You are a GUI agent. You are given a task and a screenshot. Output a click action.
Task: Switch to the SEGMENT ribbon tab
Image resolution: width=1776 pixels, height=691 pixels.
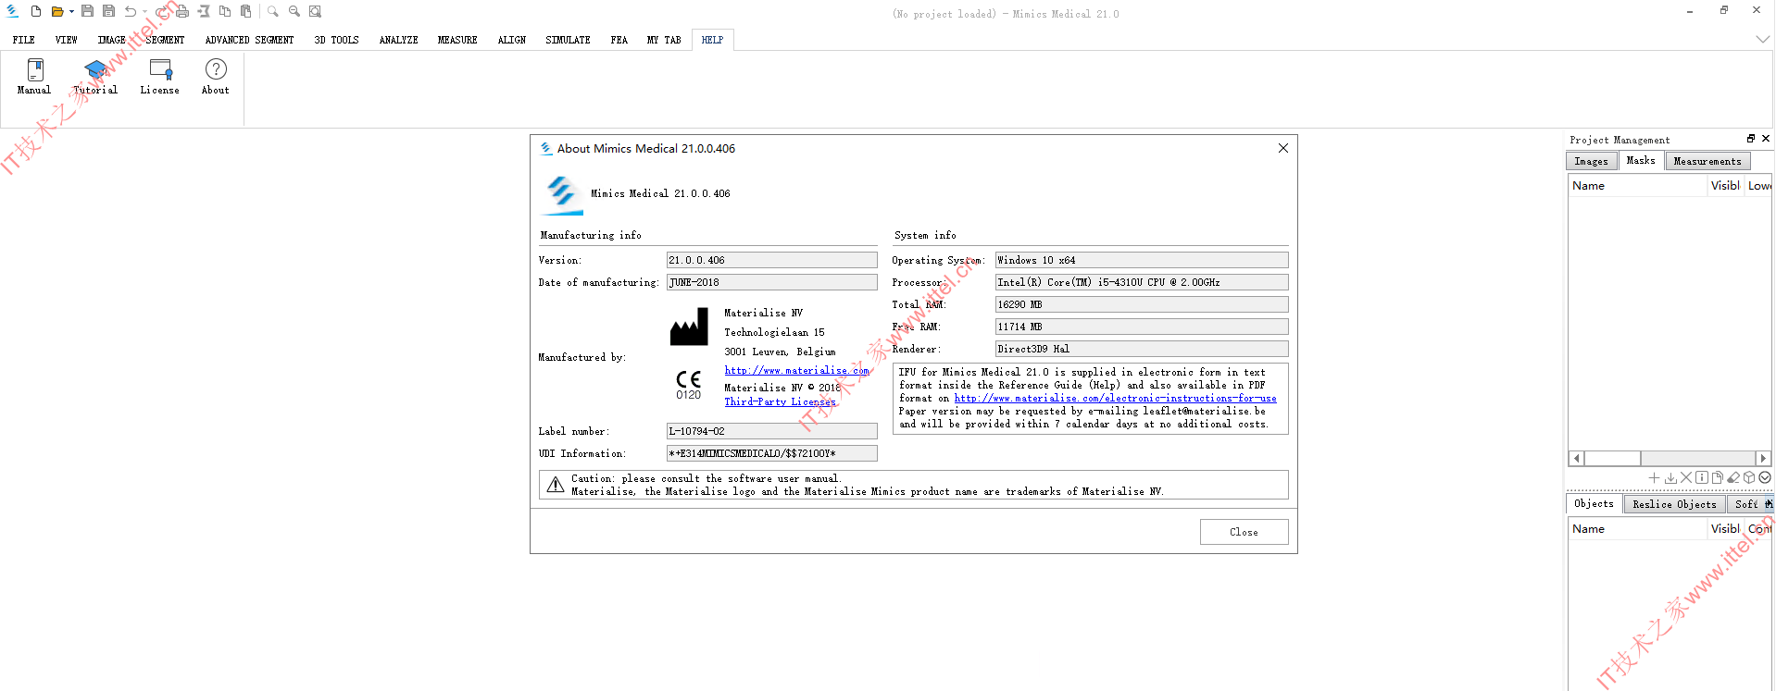(166, 40)
